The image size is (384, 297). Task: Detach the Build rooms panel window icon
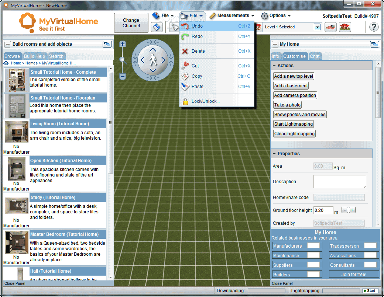coord(107,44)
